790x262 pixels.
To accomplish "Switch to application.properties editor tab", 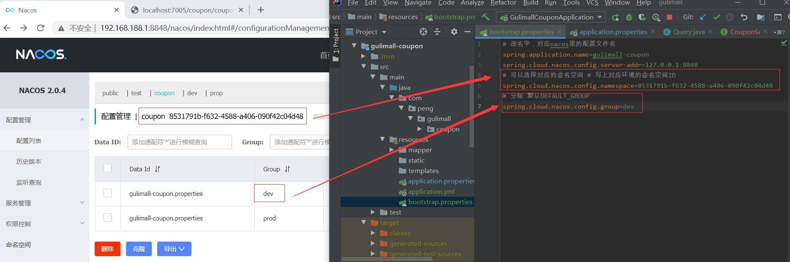I will (x=613, y=32).
